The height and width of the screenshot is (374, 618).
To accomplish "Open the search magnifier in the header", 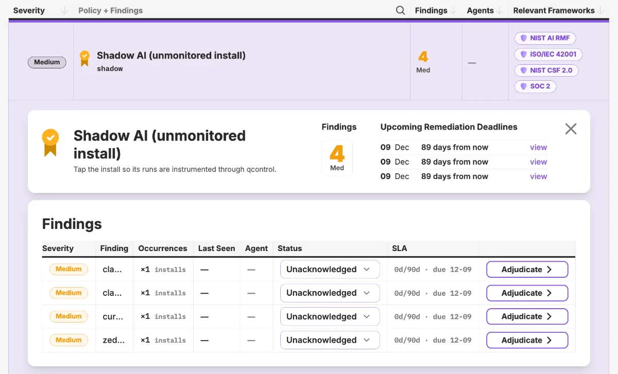I will coord(400,10).
